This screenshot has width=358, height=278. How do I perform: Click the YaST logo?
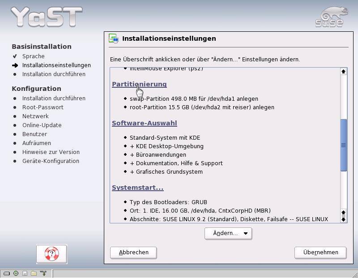tap(47, 17)
